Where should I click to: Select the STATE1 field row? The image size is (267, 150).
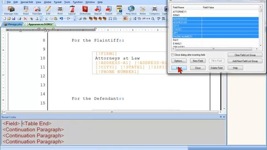(215, 30)
